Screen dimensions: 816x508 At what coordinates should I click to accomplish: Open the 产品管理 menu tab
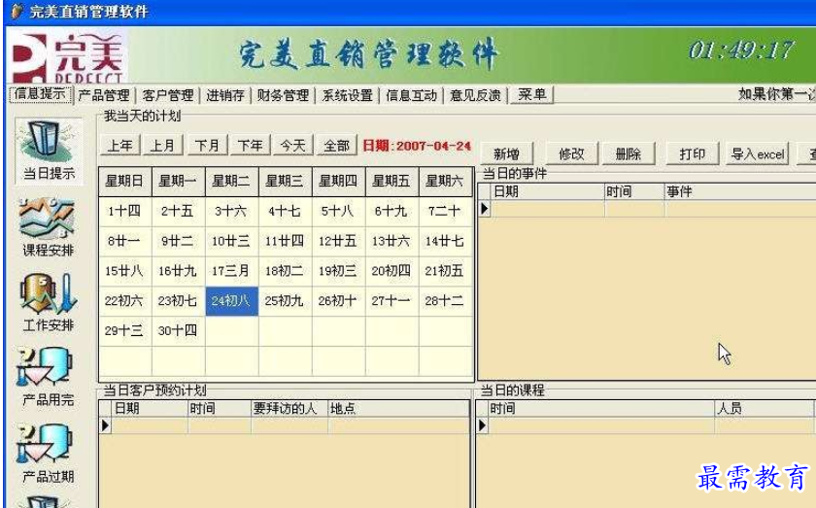(x=104, y=95)
